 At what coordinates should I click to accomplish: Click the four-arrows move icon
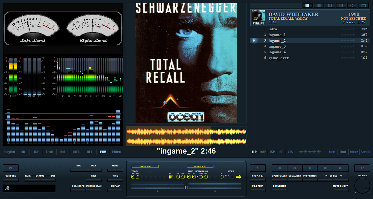pos(352,5)
